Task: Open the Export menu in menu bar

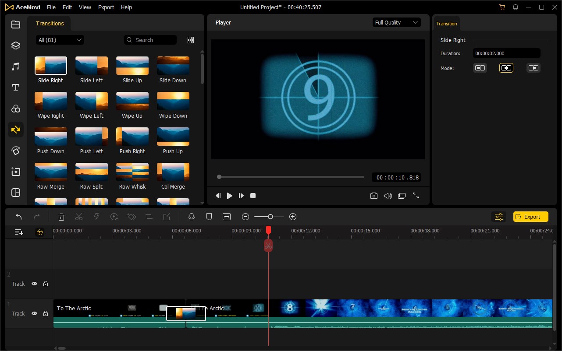Action: tap(106, 7)
